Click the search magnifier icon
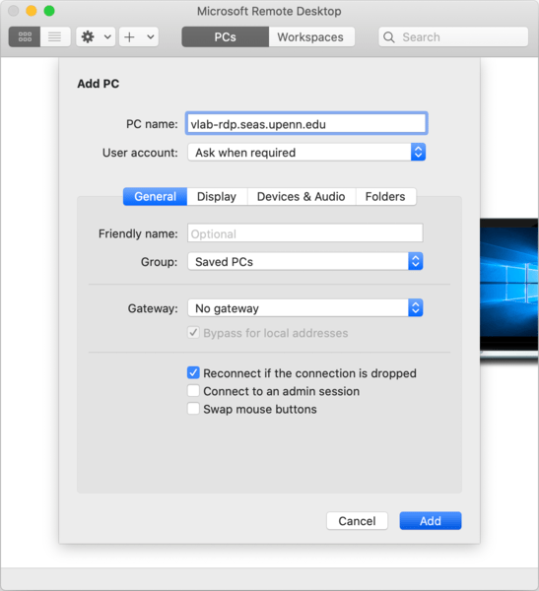 pos(389,37)
